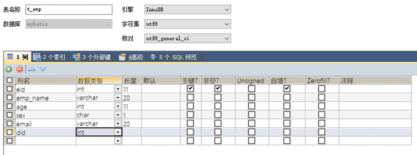Click the length cell for did row
Viewport: 417px width, 155px height.
point(132,132)
